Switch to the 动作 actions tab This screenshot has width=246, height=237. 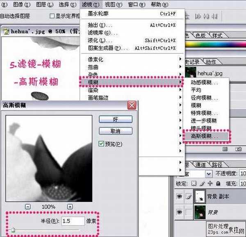pyautogui.click(x=211, y=62)
